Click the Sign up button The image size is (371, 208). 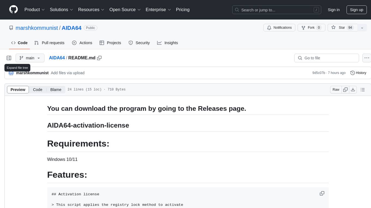(357, 10)
